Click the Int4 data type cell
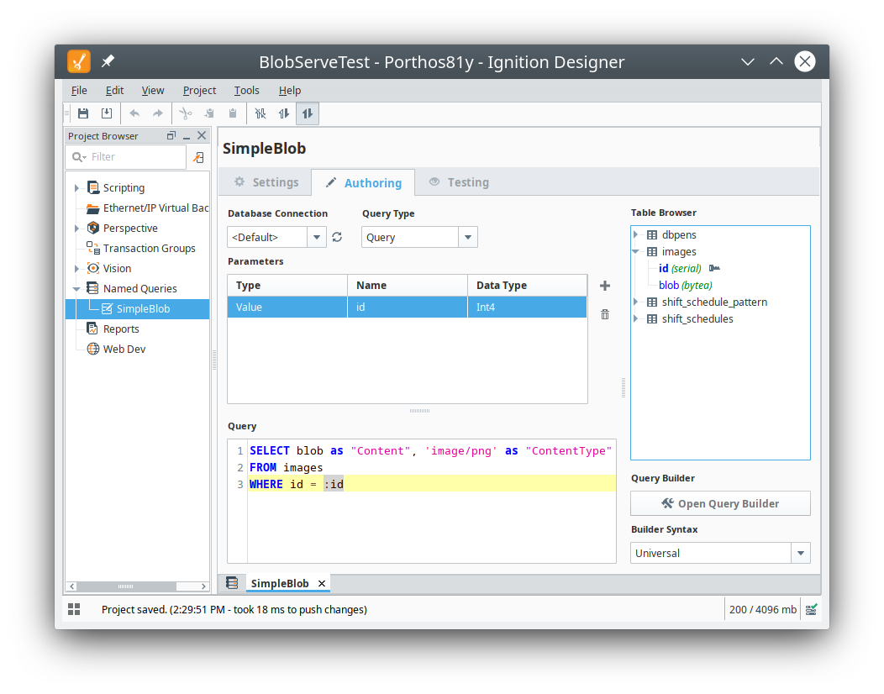Viewport: 884px width, 694px height. [527, 307]
